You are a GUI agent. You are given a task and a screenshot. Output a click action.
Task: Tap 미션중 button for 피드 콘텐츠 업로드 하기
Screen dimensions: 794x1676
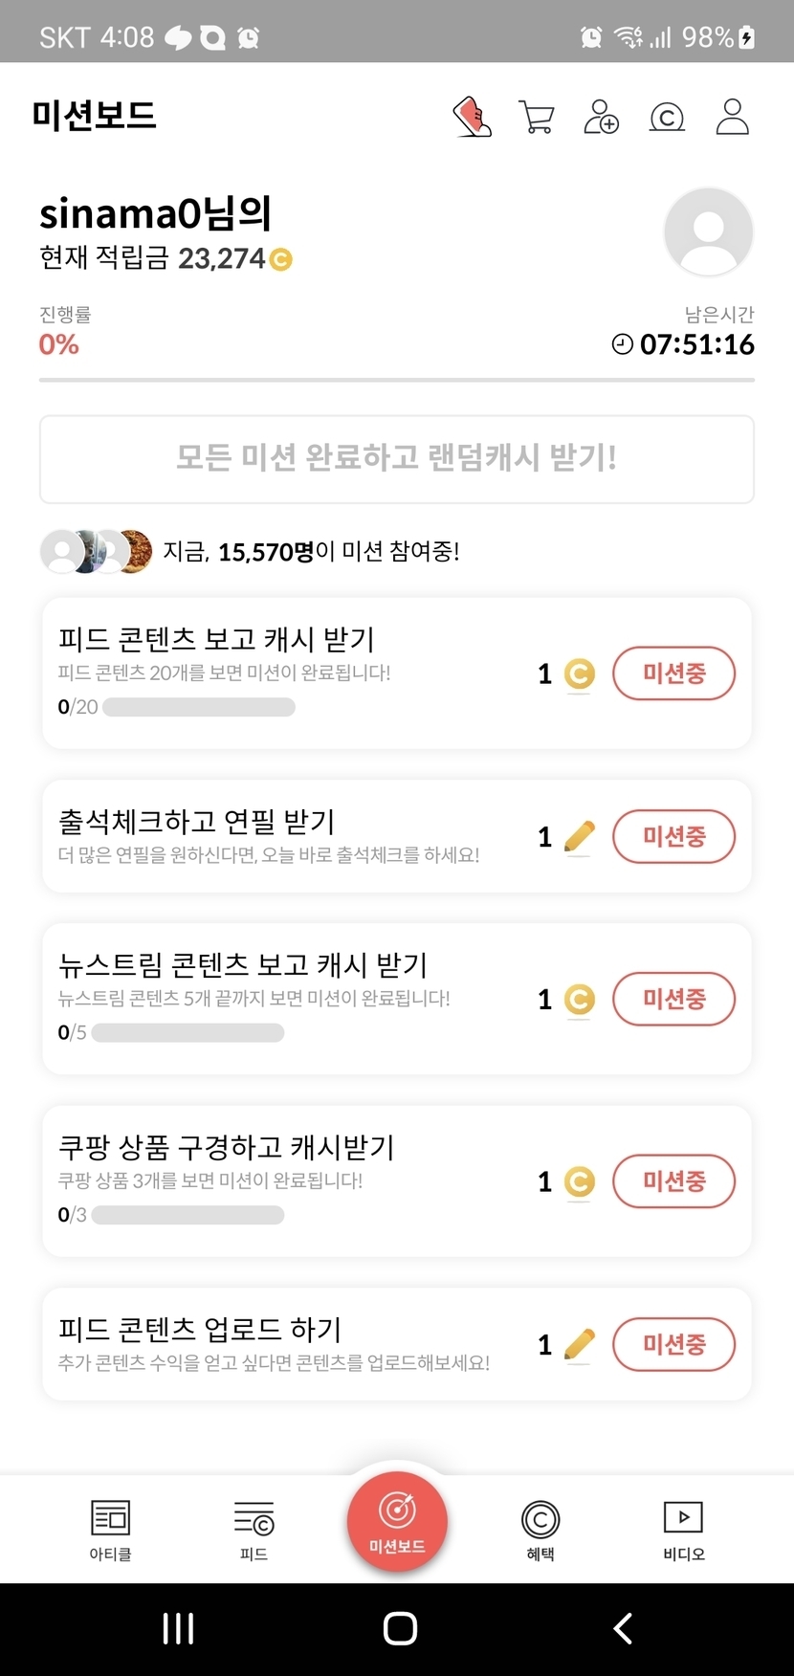coord(673,1344)
